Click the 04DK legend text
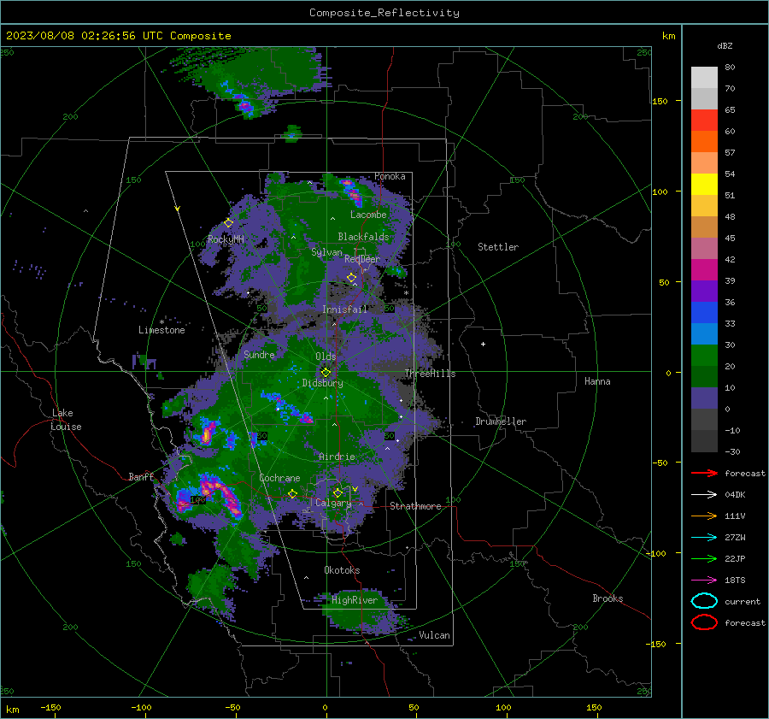769x719 pixels. (x=735, y=494)
